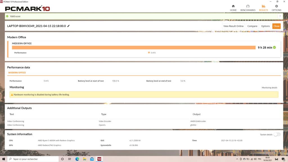Click the question mark help icon
Image resolution: width=288 pixels, height=162 pixels.
(x=280, y=16)
